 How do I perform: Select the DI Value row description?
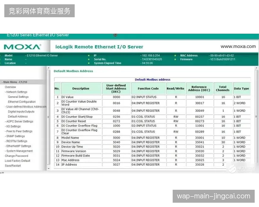pyautogui.click(x=81, y=97)
